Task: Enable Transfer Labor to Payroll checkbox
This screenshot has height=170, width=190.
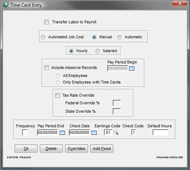Action: [x=46, y=22]
